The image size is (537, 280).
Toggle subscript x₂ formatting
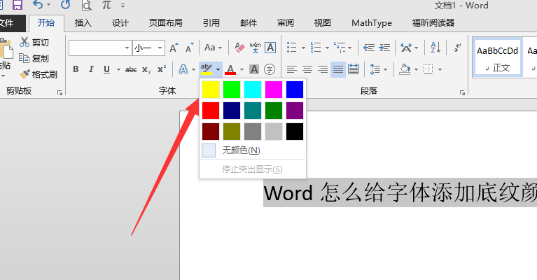(x=146, y=70)
